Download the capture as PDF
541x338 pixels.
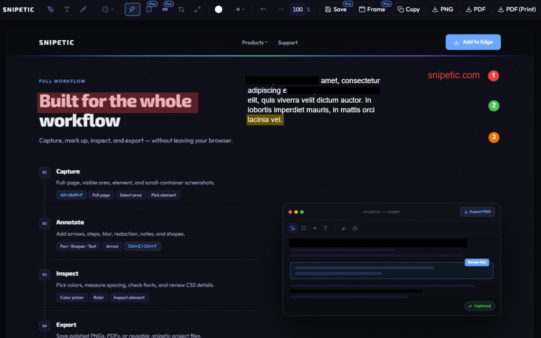point(475,9)
